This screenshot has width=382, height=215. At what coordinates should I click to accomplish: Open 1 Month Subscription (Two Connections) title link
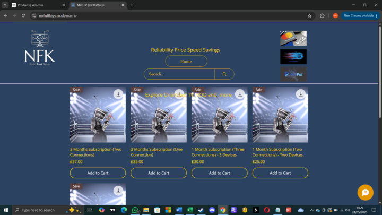pyautogui.click(x=277, y=152)
